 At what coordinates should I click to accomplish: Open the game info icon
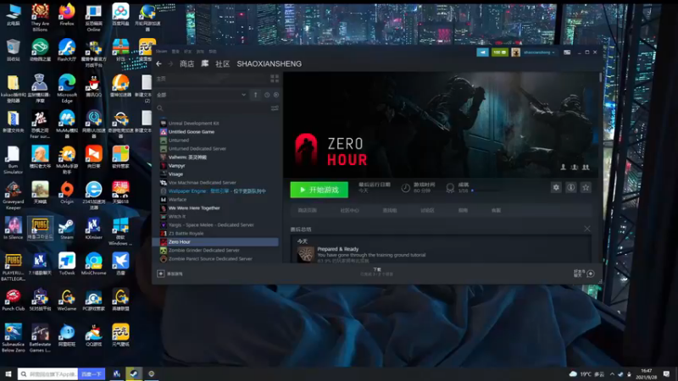coord(570,187)
